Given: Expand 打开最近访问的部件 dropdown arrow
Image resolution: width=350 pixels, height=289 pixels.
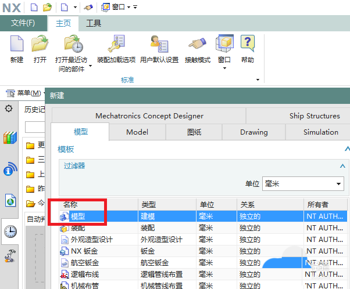Looking at the screenshot, I should pos(90,66).
